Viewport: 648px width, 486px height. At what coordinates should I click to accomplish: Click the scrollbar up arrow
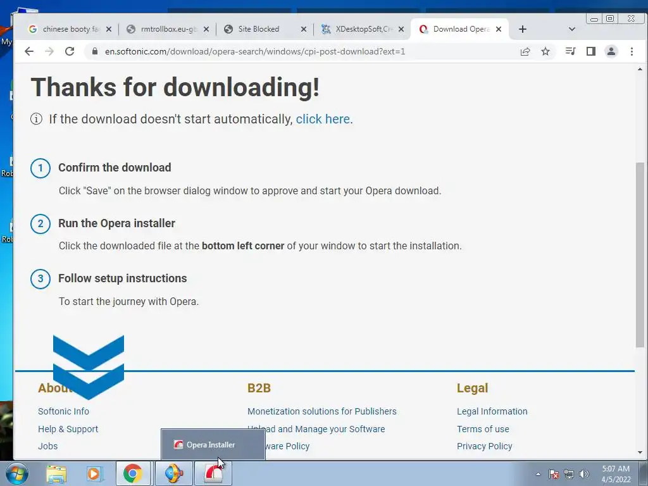click(640, 69)
